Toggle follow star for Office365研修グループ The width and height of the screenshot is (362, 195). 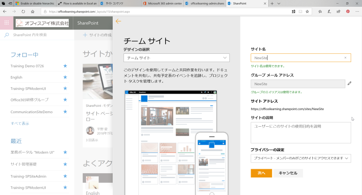pyautogui.click(x=65, y=100)
